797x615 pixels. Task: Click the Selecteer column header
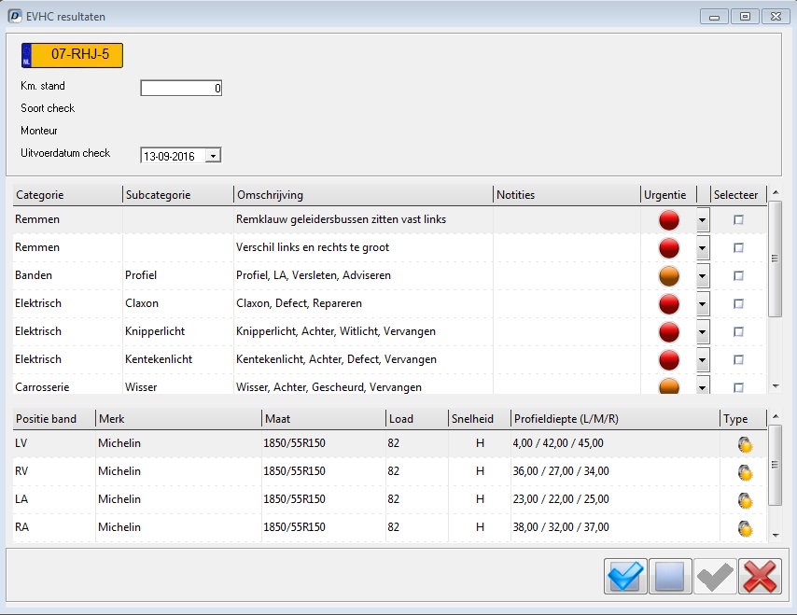(x=738, y=195)
